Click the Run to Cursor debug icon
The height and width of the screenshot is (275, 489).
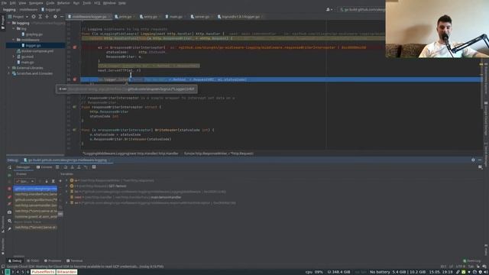coord(86,167)
